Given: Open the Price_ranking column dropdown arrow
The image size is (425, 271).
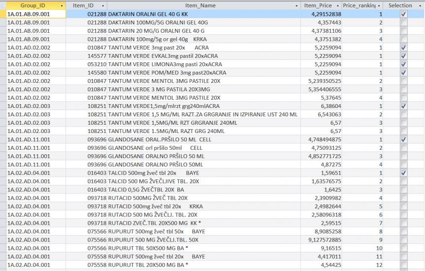Looking at the screenshot, I should click(379, 6).
